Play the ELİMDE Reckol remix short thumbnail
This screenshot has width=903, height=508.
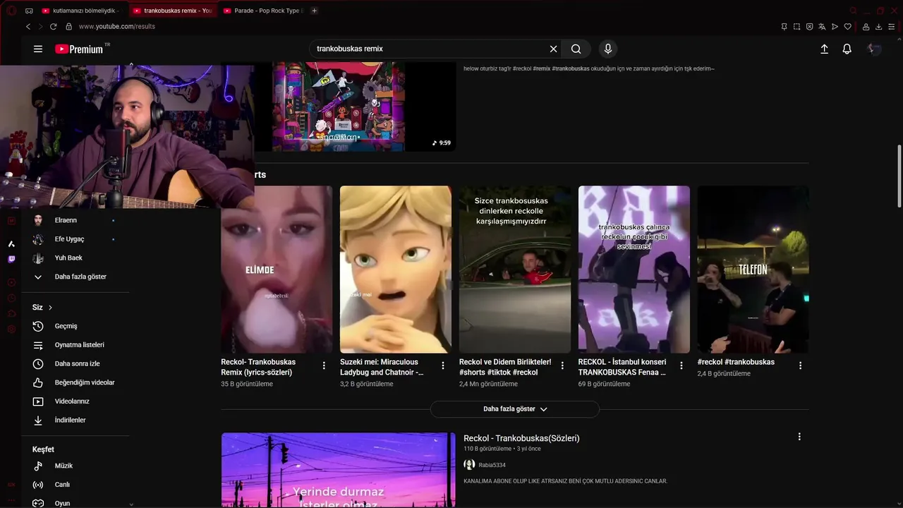tap(277, 270)
